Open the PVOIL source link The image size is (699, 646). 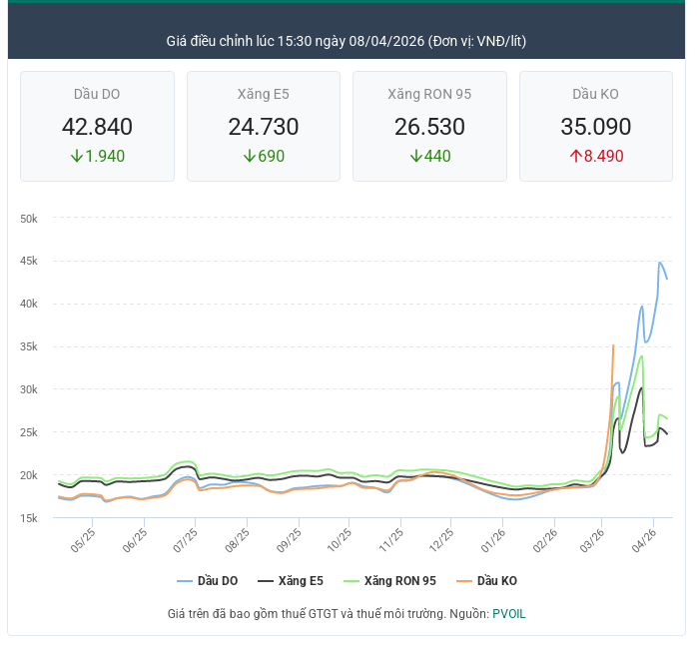click(508, 614)
